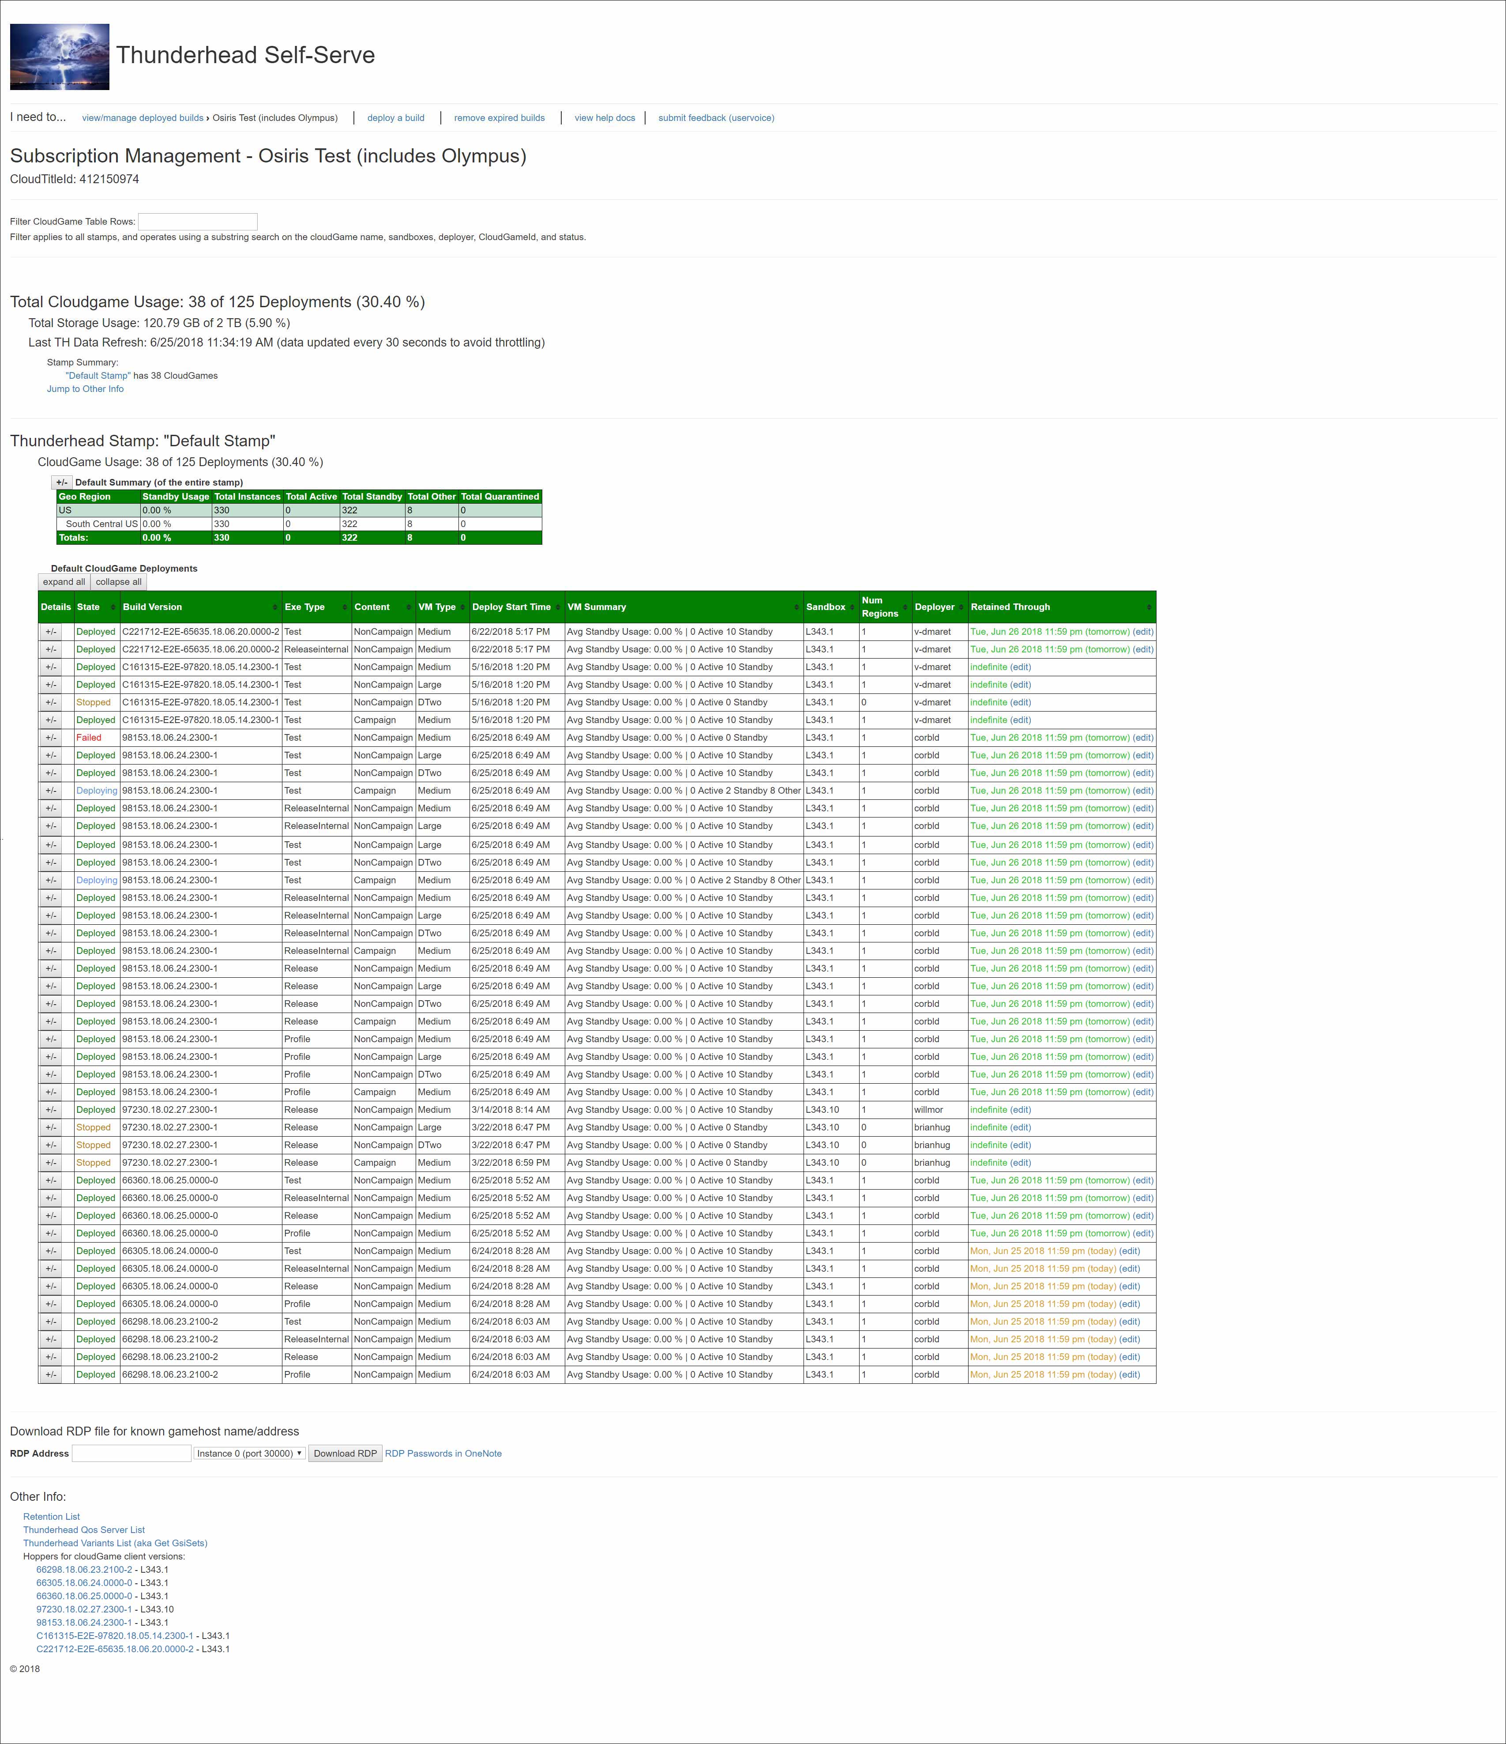Open 'deploy a build' navigation link
The width and height of the screenshot is (1506, 1744).
pos(395,118)
